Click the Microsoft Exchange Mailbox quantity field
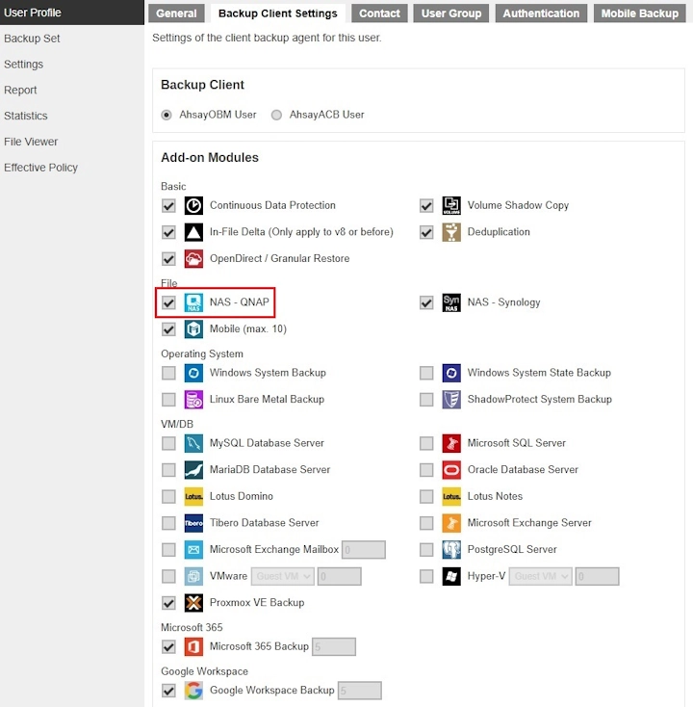This screenshot has height=707, width=693. click(364, 550)
